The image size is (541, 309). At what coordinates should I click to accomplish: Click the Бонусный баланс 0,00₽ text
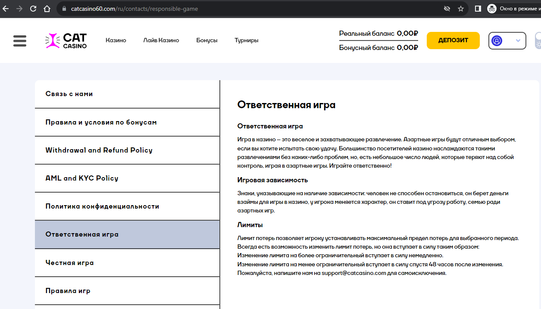378,48
